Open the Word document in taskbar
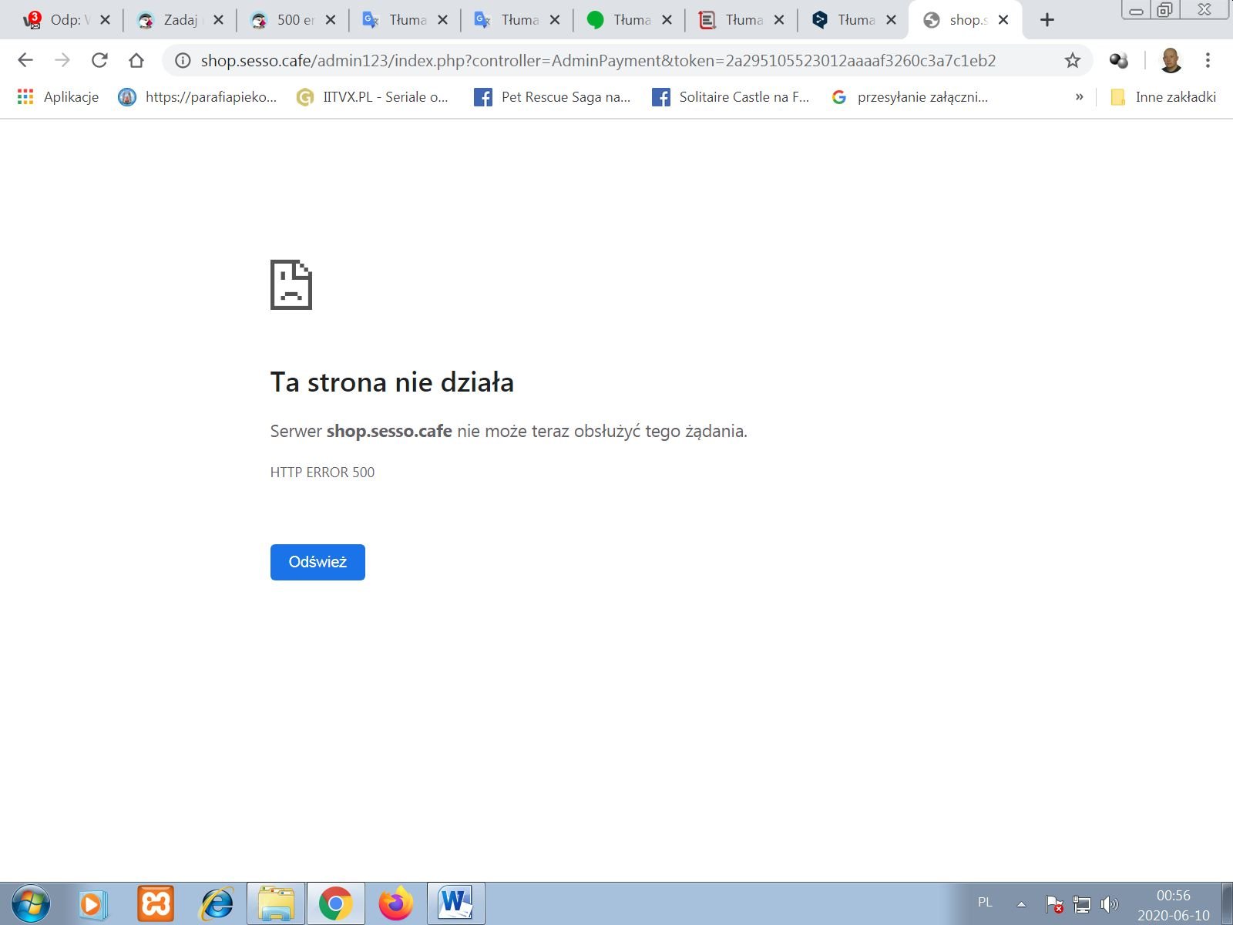1233x925 pixels. pyautogui.click(x=456, y=903)
